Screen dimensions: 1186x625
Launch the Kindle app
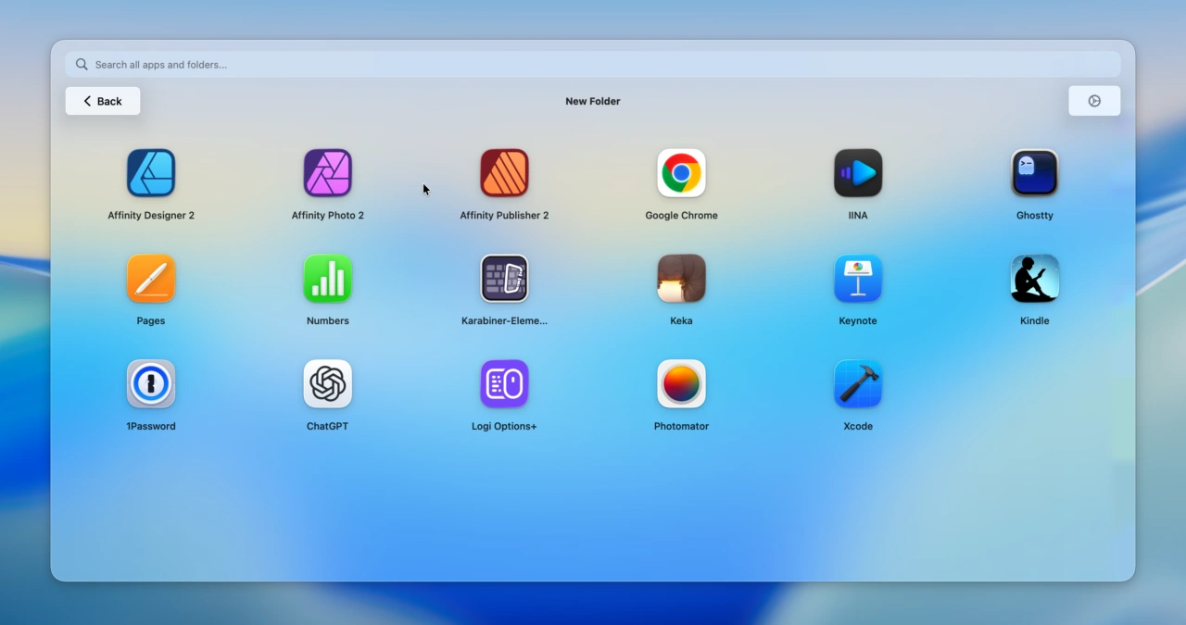(x=1034, y=279)
